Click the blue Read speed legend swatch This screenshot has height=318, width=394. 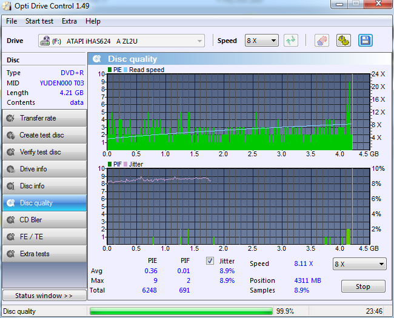pyautogui.click(x=125, y=70)
